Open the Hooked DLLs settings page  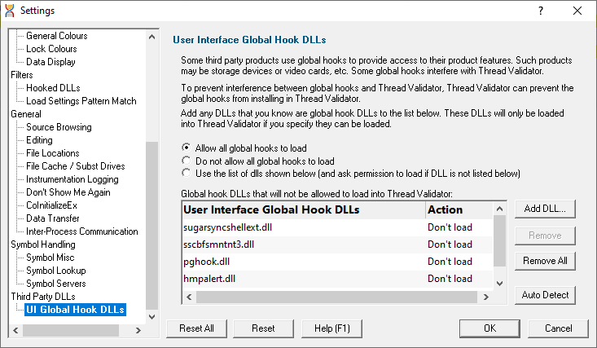(53, 88)
